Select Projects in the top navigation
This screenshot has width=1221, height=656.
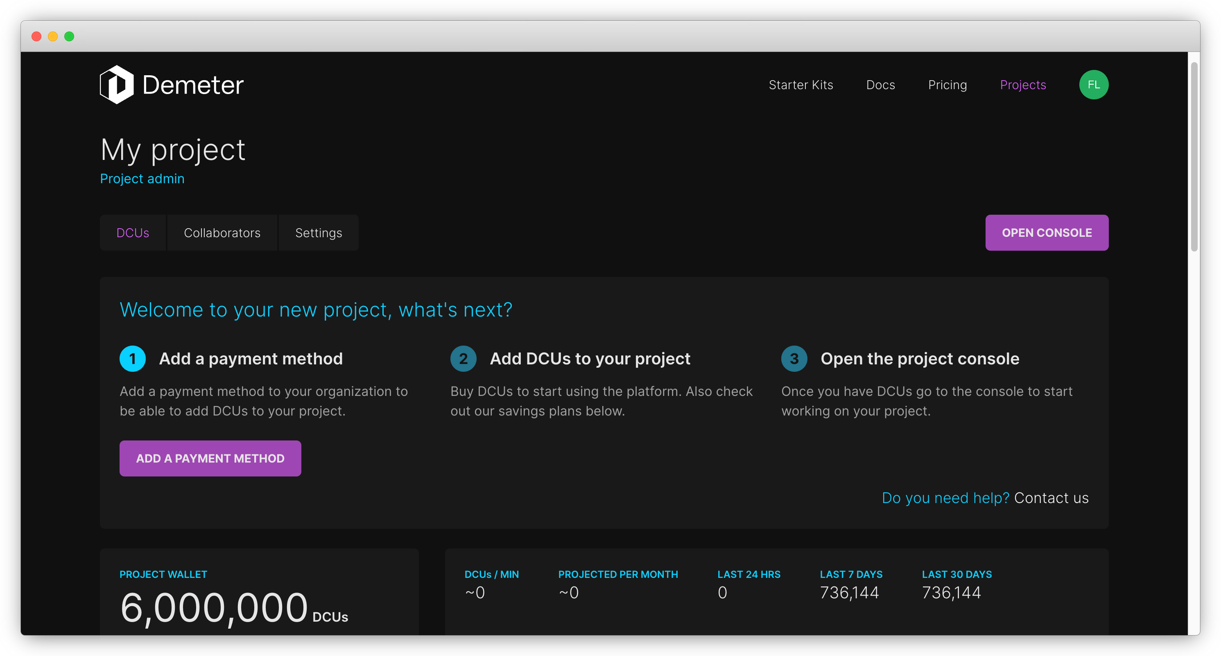[x=1022, y=85]
